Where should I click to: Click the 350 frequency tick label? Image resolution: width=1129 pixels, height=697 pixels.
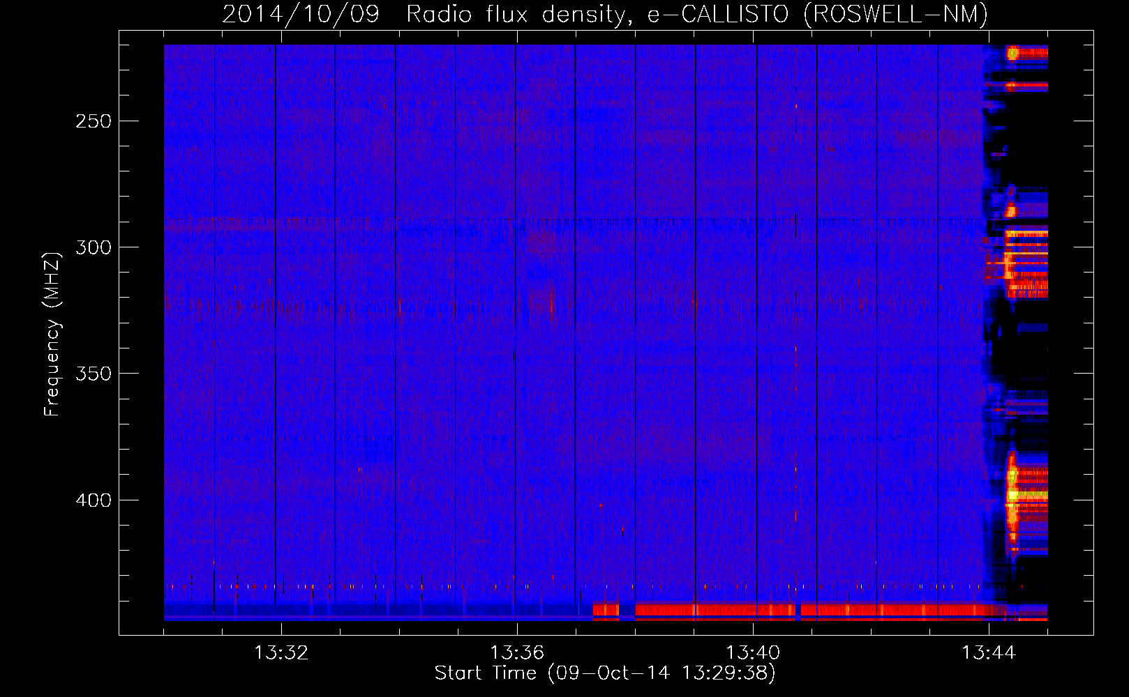tap(93, 374)
